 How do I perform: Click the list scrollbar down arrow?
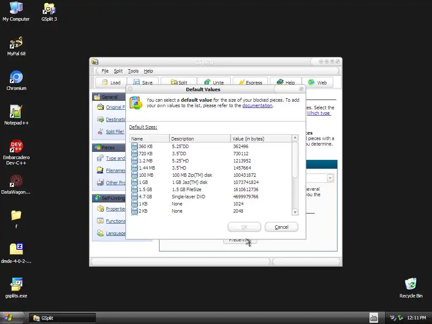(x=295, y=212)
